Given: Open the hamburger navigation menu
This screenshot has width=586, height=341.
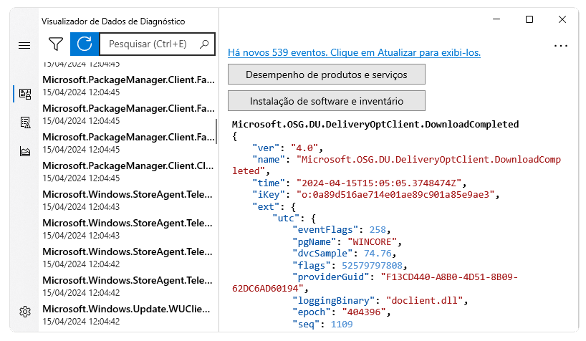Looking at the screenshot, I should [24, 46].
